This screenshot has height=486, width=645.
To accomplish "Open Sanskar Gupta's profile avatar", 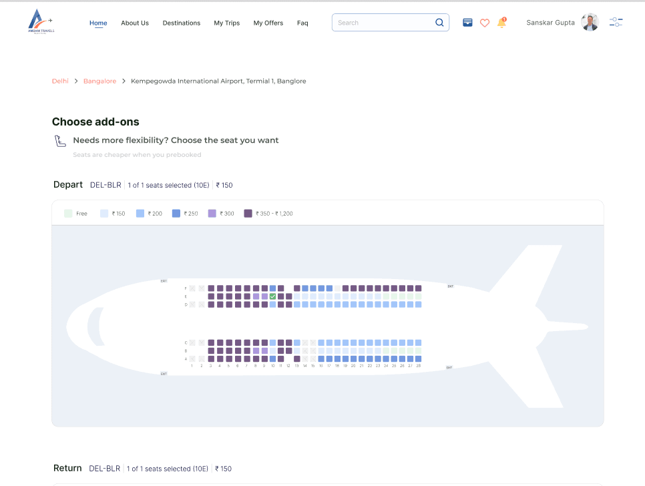I will click(x=590, y=22).
